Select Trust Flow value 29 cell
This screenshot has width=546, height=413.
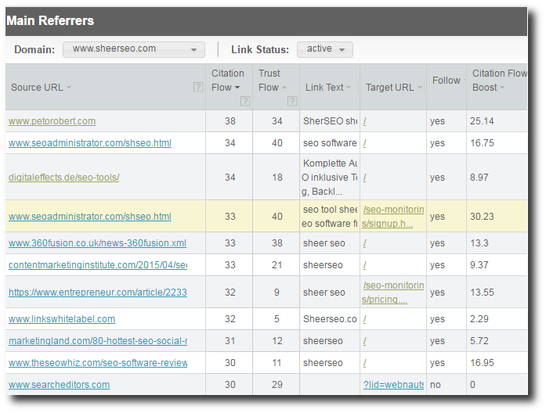tap(277, 385)
